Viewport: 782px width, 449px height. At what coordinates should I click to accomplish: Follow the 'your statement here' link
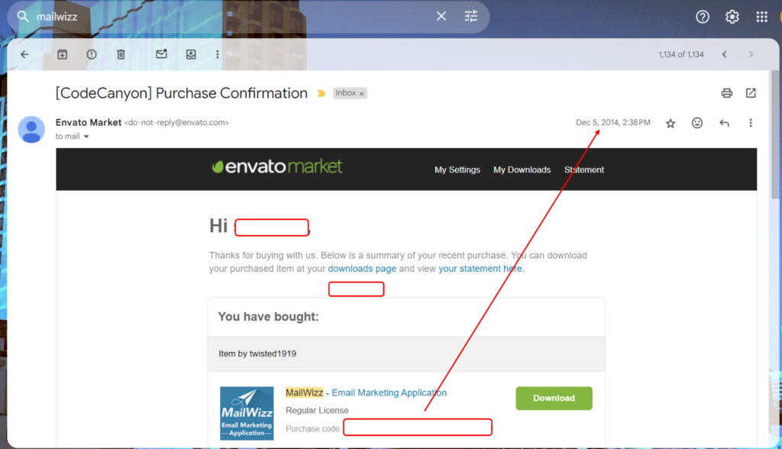[480, 269]
